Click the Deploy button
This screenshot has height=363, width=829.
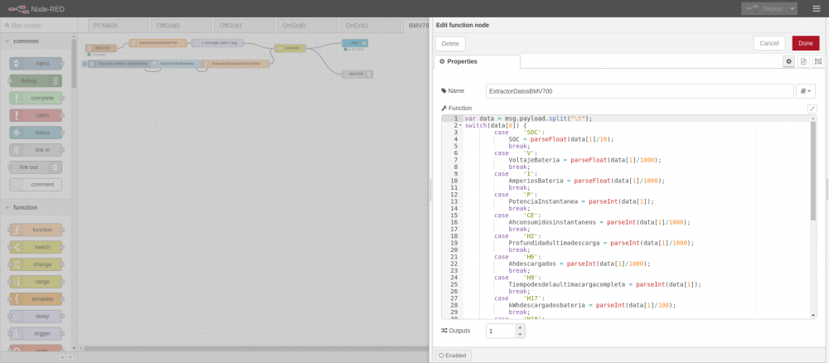tap(764, 8)
